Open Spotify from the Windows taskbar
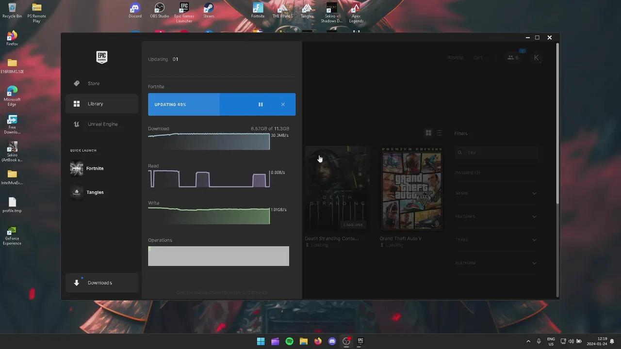621x349 pixels. point(289,341)
